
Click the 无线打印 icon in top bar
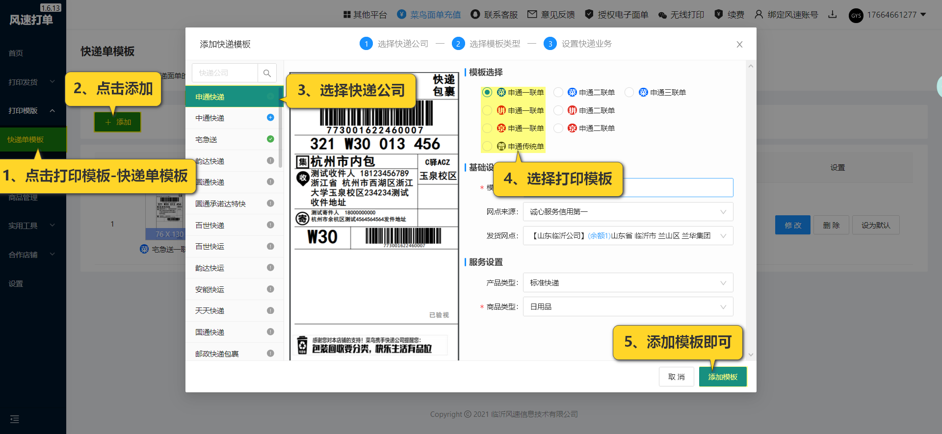662,15
